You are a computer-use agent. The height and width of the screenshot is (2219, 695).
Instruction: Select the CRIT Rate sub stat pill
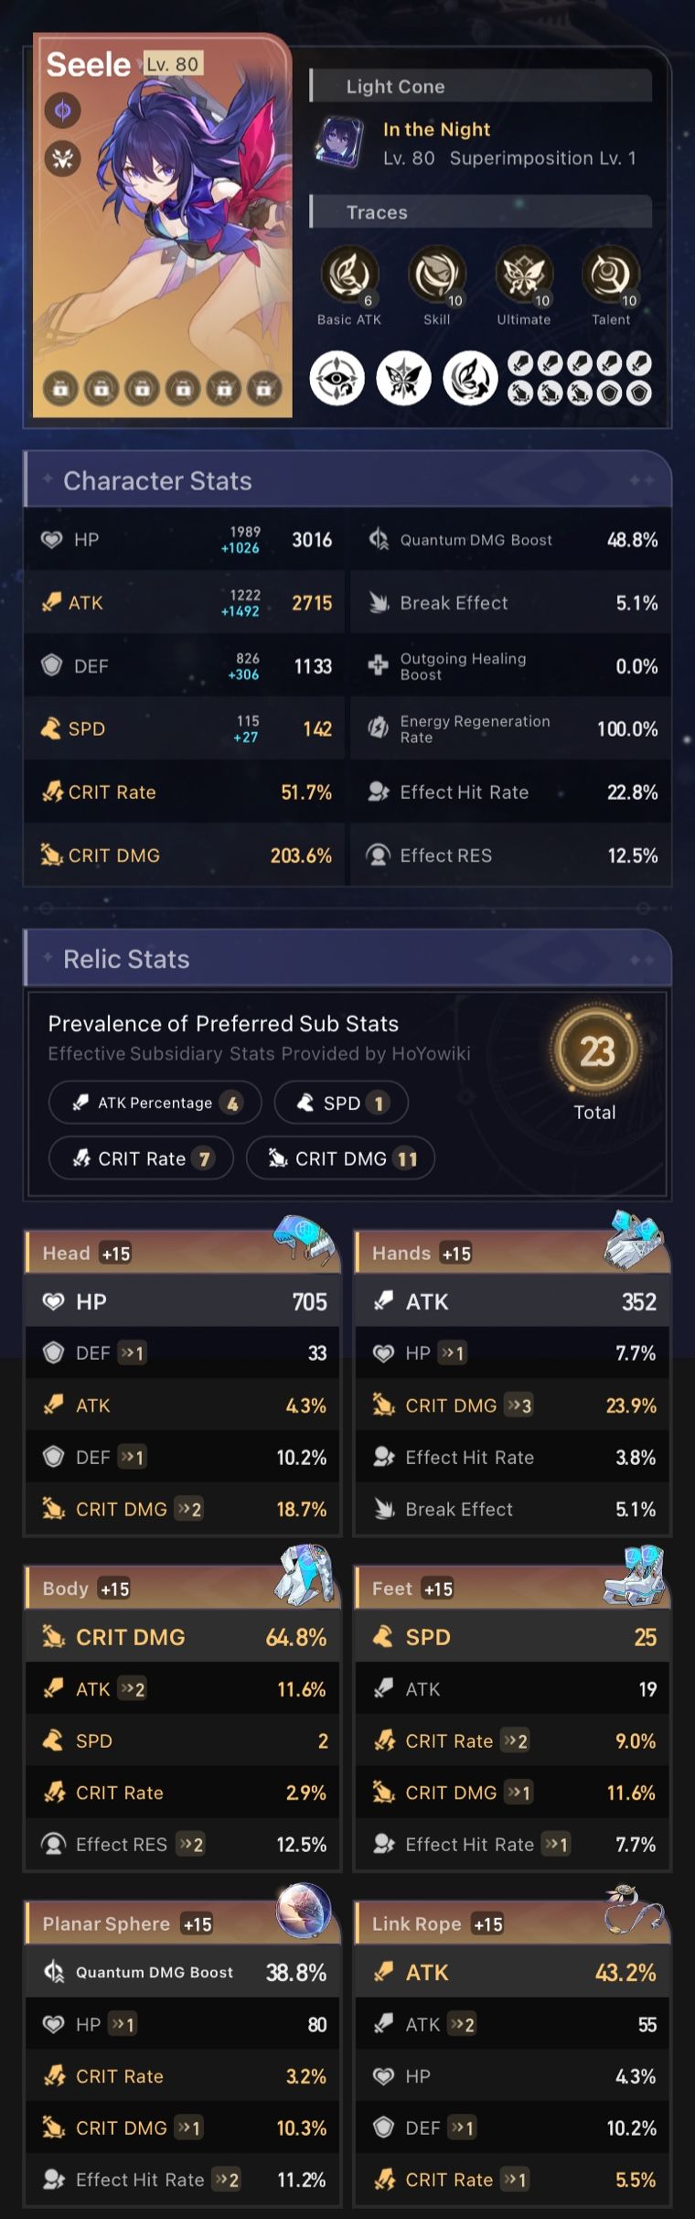(x=141, y=1158)
